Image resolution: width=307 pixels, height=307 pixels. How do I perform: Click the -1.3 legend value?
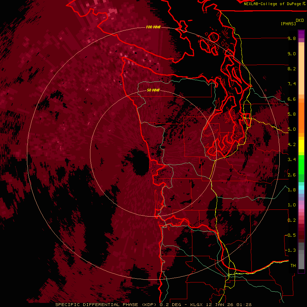point(290,250)
